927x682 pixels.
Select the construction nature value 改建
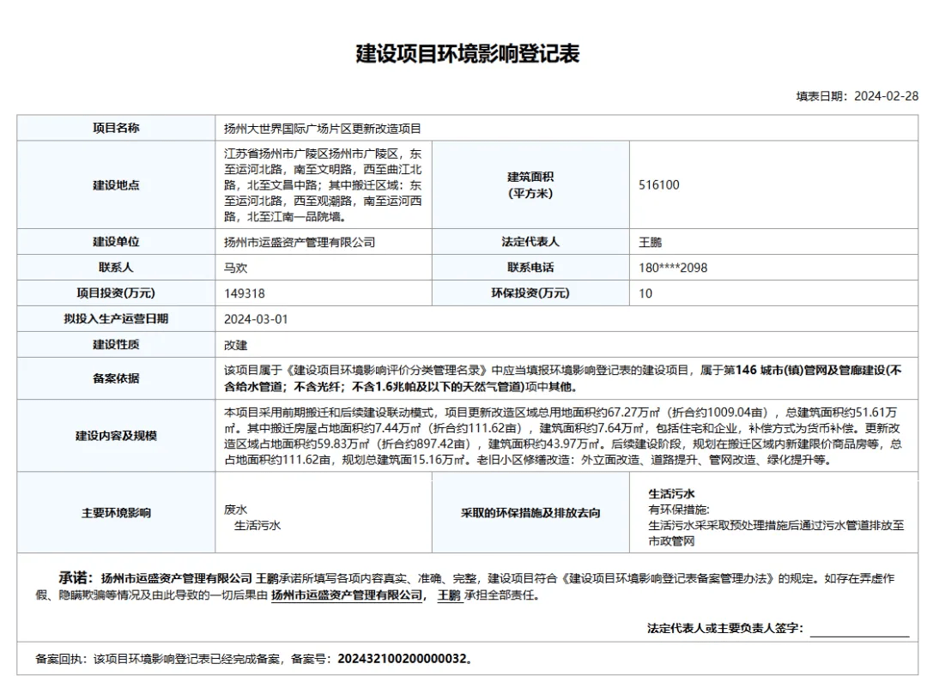(x=236, y=345)
